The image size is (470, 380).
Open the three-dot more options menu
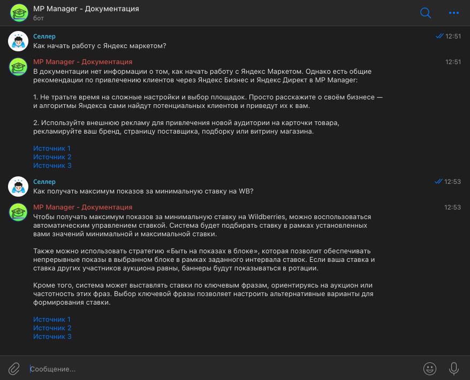(454, 13)
